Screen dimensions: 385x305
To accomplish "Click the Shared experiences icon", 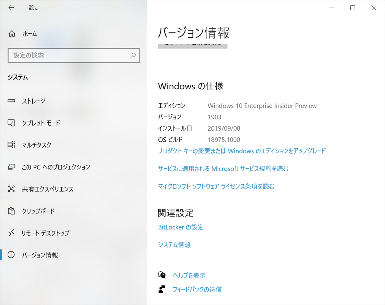I will point(11,189).
